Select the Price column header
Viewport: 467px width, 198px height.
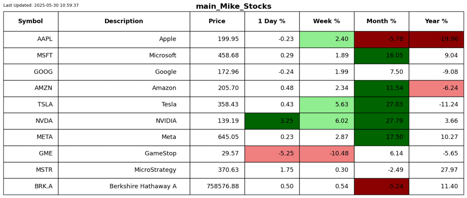[x=217, y=21]
